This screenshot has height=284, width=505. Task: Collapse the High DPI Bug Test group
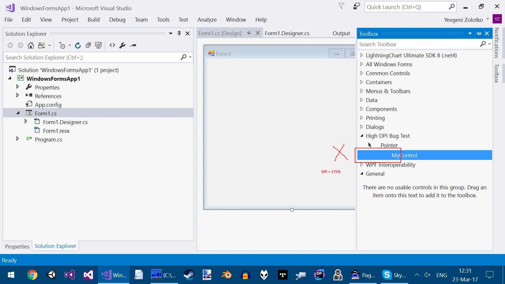click(362, 136)
